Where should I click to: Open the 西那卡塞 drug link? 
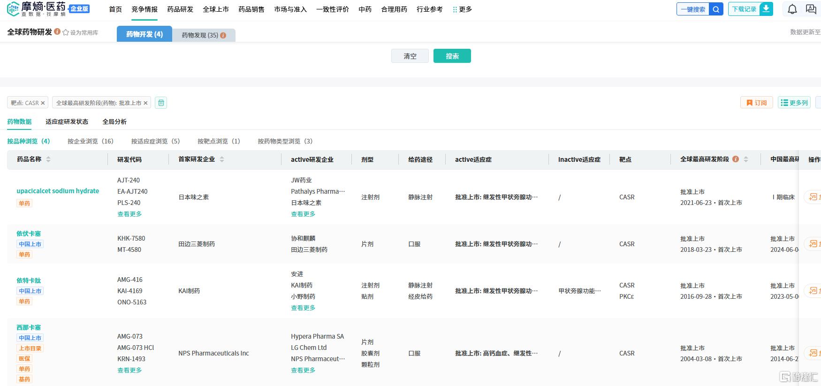[29, 327]
